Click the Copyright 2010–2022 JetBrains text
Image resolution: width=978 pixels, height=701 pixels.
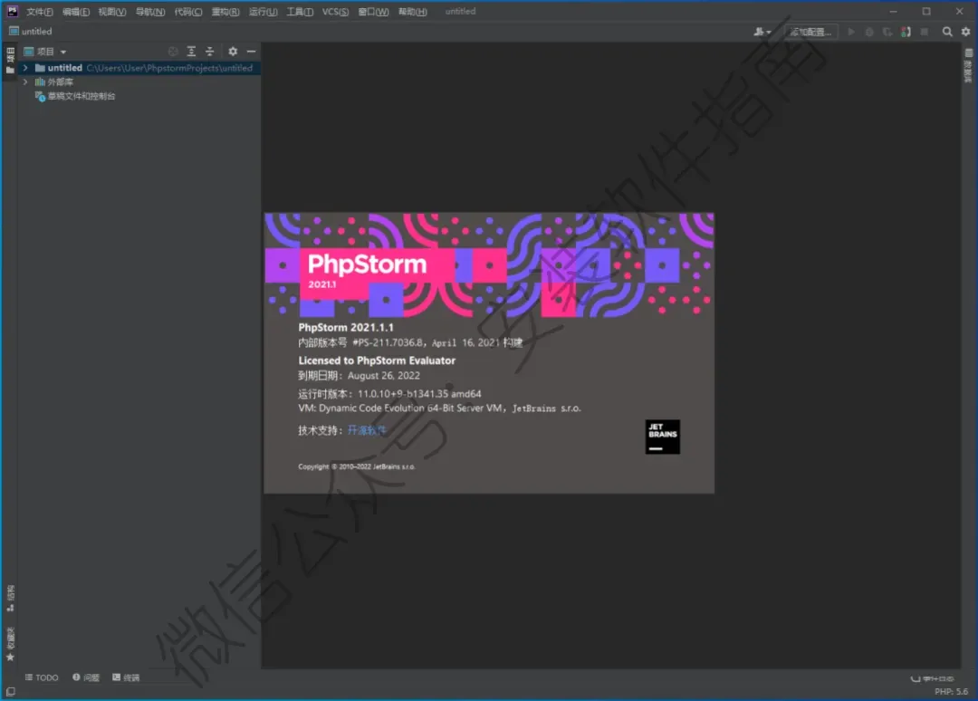tap(356, 467)
